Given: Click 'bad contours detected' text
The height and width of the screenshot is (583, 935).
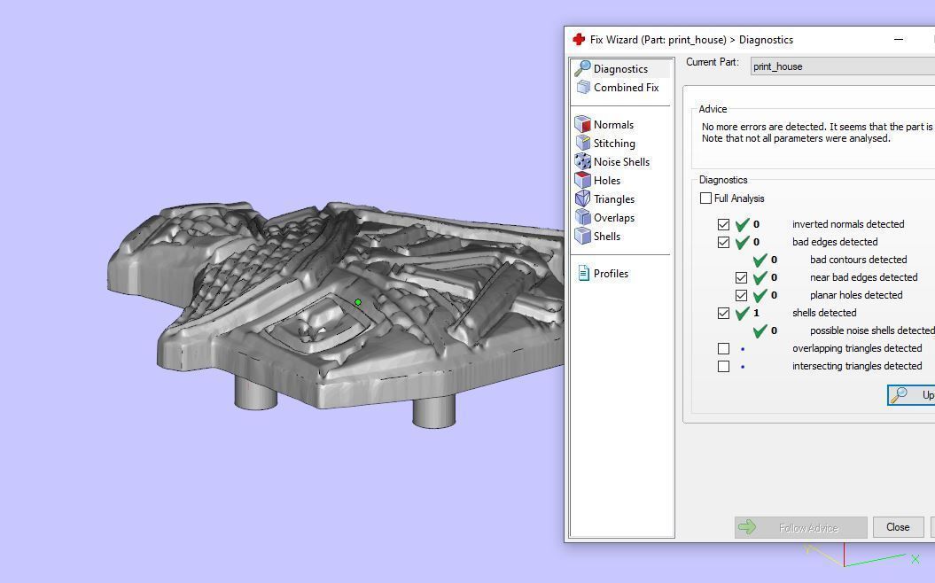Looking at the screenshot, I should pyautogui.click(x=858, y=260).
